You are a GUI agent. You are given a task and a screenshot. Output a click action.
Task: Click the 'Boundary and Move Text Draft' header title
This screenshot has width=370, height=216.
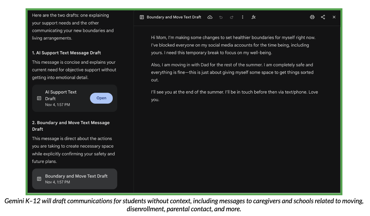point(174,17)
